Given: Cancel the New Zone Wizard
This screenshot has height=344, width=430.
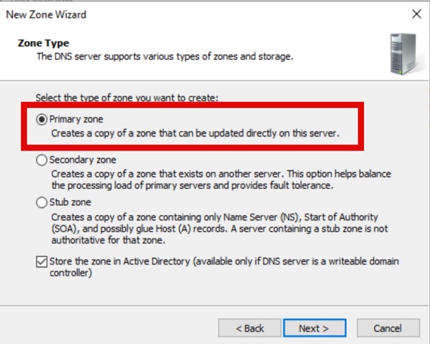Looking at the screenshot, I should tap(388, 328).
